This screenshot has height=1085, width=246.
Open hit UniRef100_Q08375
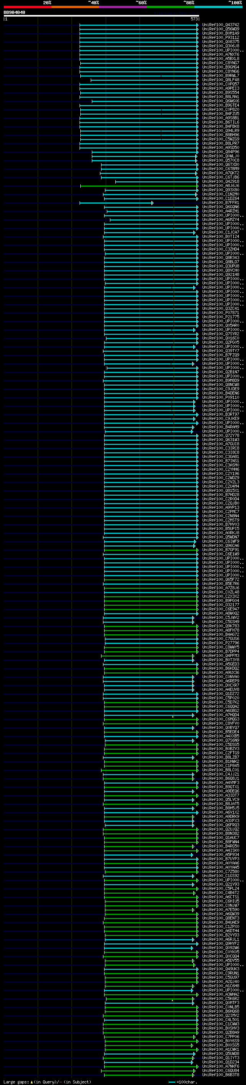click(x=221, y=42)
